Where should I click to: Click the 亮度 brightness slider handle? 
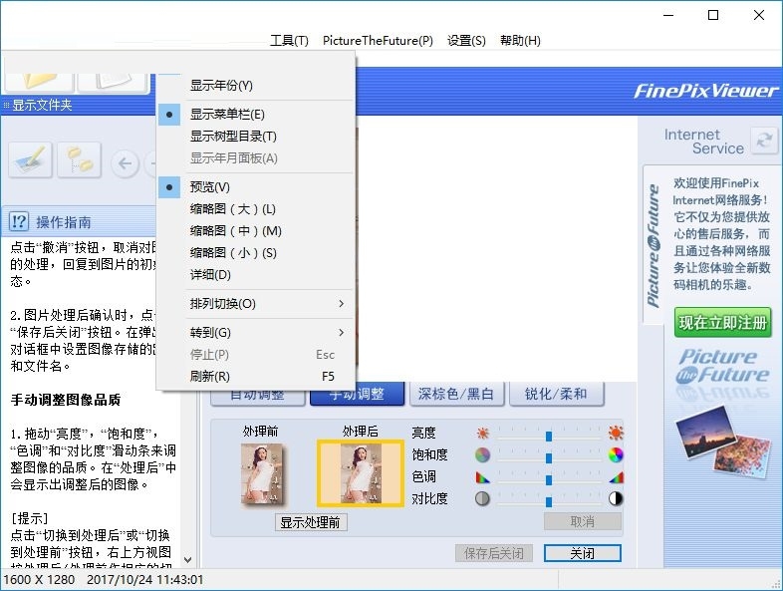549,436
